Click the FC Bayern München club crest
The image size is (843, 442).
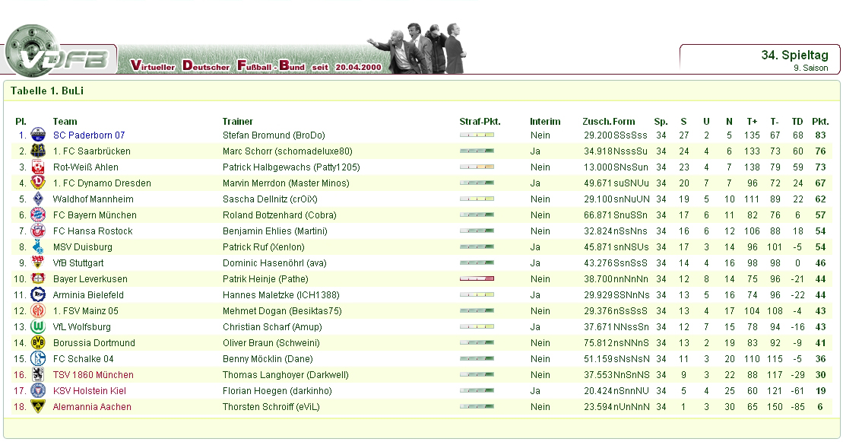[38, 215]
